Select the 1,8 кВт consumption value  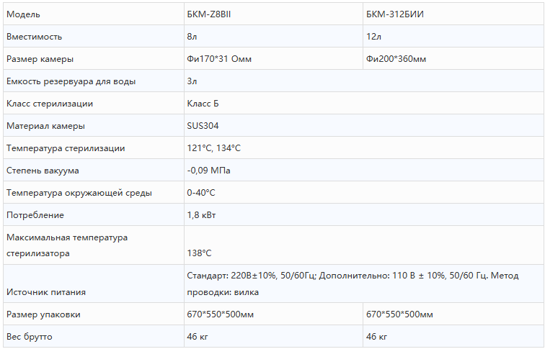tap(201, 215)
